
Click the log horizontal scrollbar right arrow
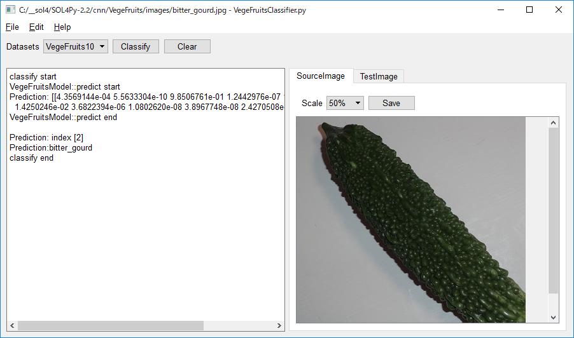point(279,325)
